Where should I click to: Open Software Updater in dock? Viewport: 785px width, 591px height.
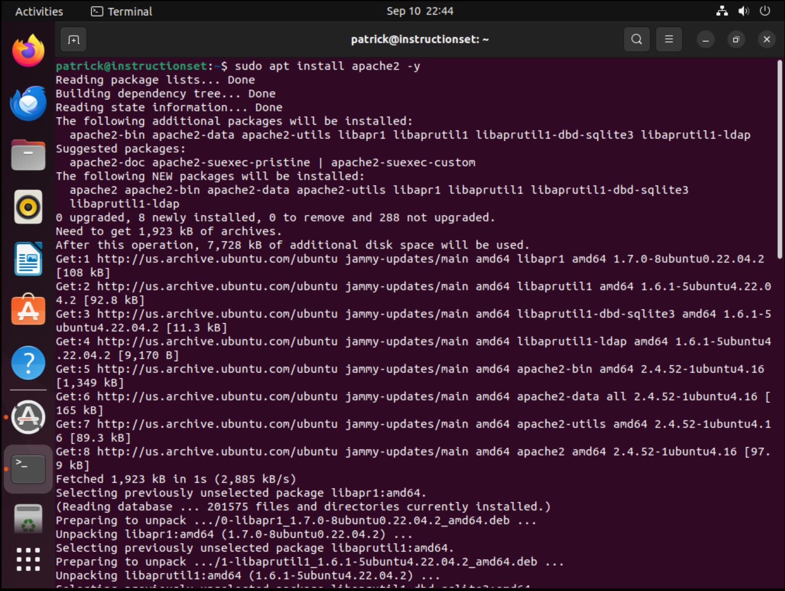pos(29,417)
